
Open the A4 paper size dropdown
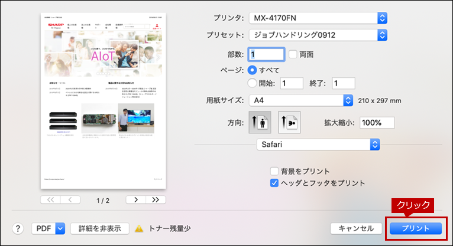point(301,100)
